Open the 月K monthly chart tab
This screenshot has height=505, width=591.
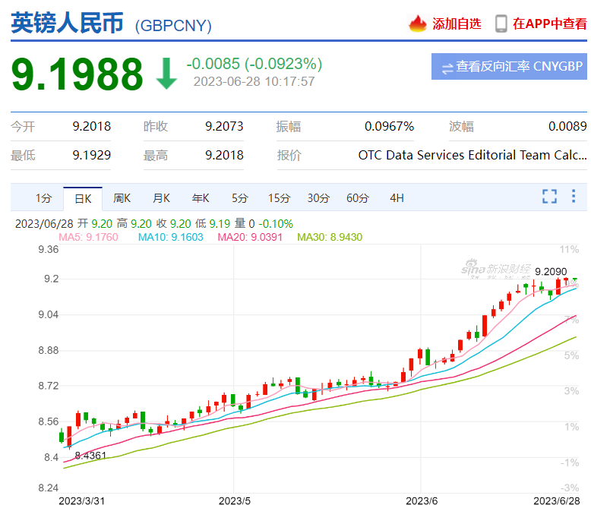(161, 198)
